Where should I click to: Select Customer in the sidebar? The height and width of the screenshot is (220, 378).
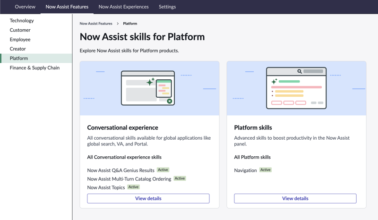click(x=20, y=30)
